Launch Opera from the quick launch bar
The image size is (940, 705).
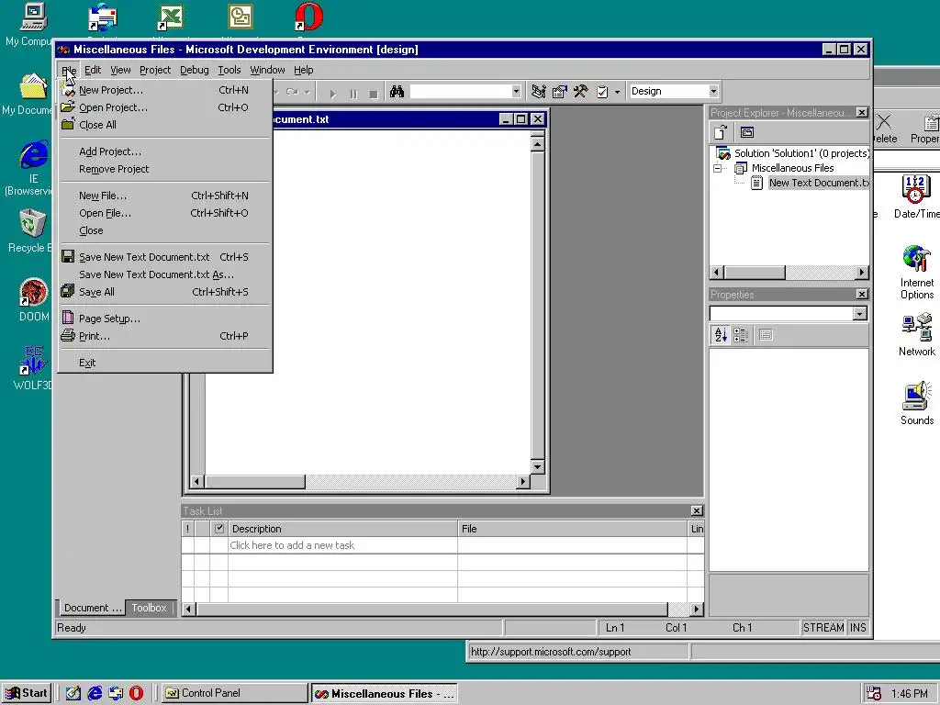point(137,693)
